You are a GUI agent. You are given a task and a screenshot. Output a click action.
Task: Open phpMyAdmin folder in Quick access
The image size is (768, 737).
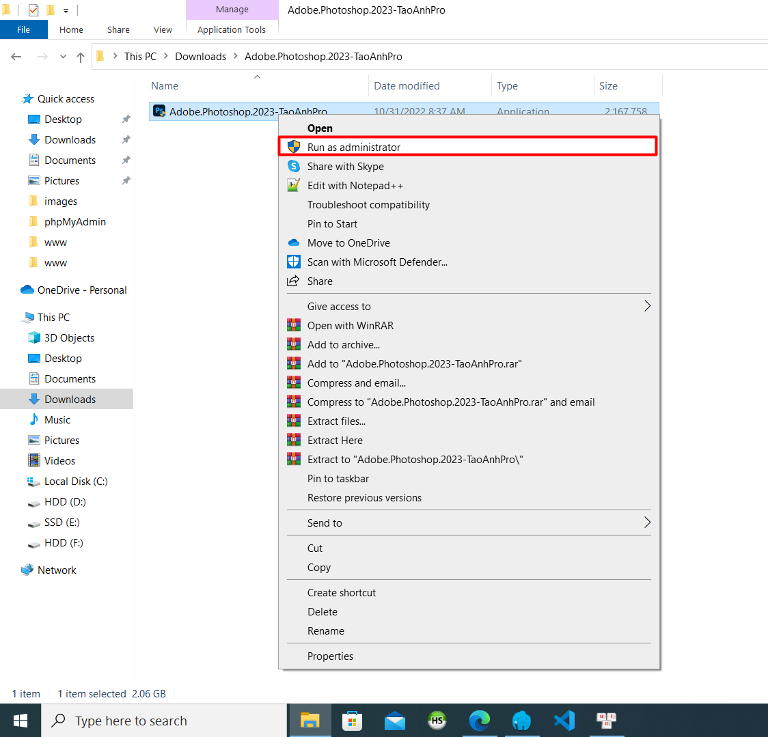[75, 221]
